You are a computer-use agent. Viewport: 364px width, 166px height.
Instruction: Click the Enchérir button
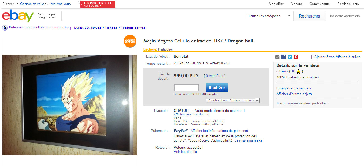tap(217, 88)
